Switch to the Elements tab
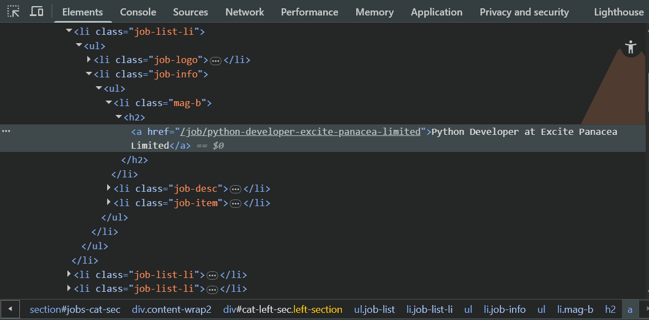The width and height of the screenshot is (649, 320). point(82,12)
